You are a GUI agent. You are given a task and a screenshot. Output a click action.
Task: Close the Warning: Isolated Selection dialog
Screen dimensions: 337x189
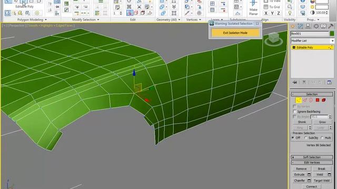coord(257,24)
